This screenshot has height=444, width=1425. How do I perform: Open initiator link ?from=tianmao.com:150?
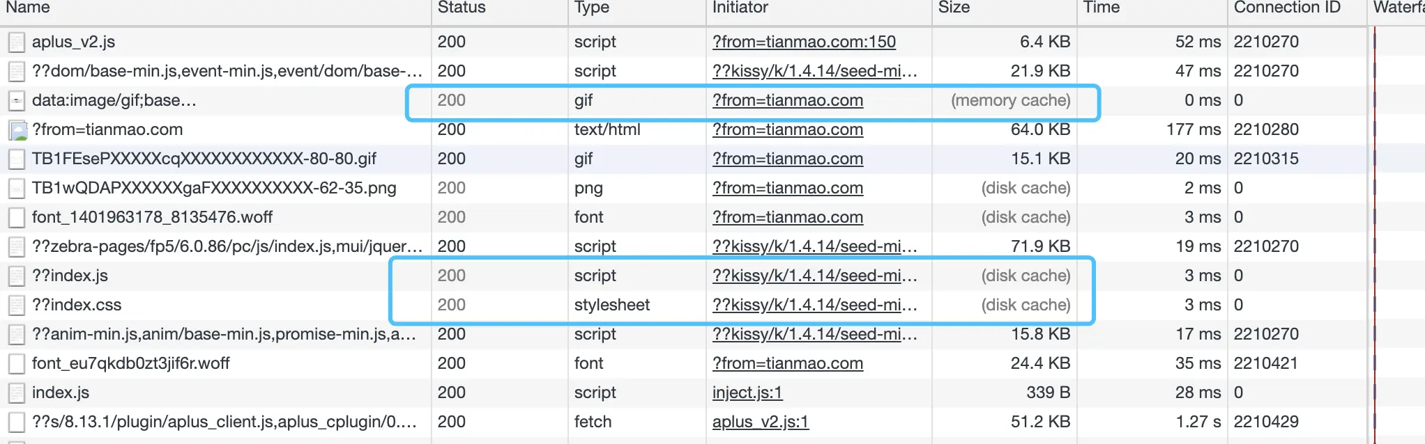tap(804, 42)
